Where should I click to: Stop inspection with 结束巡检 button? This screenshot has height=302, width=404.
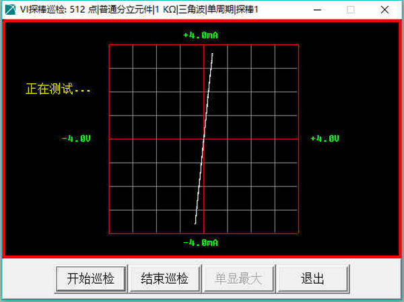point(165,279)
